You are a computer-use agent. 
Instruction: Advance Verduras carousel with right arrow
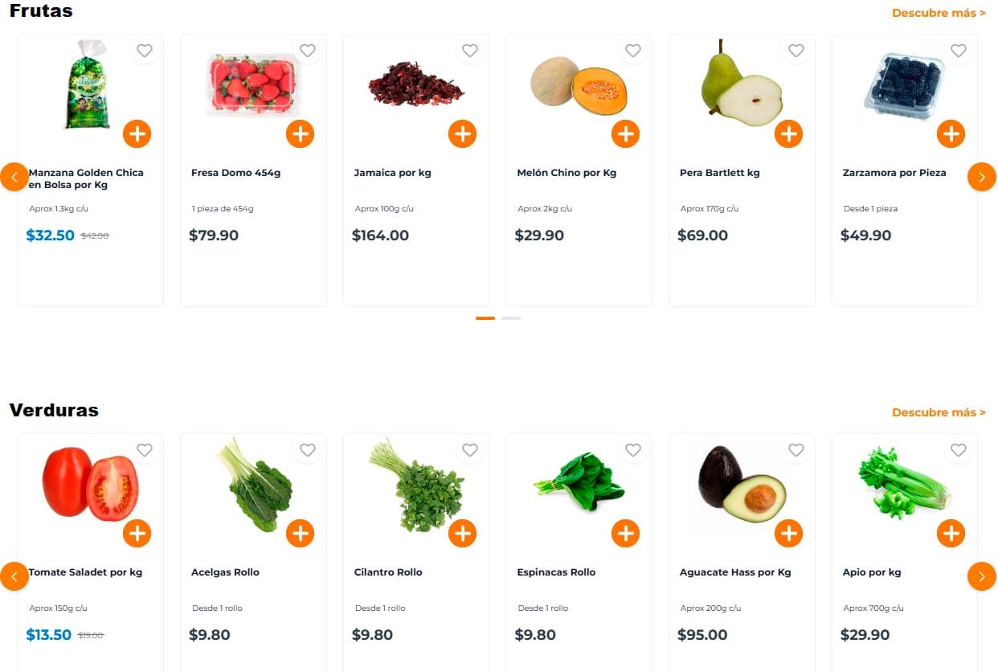click(981, 576)
